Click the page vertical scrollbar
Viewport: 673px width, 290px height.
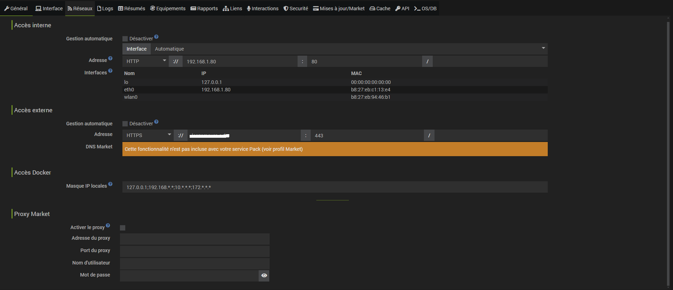point(668,154)
